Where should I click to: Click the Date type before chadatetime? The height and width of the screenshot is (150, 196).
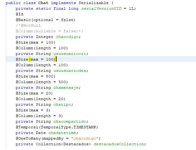[x=41, y=133]
